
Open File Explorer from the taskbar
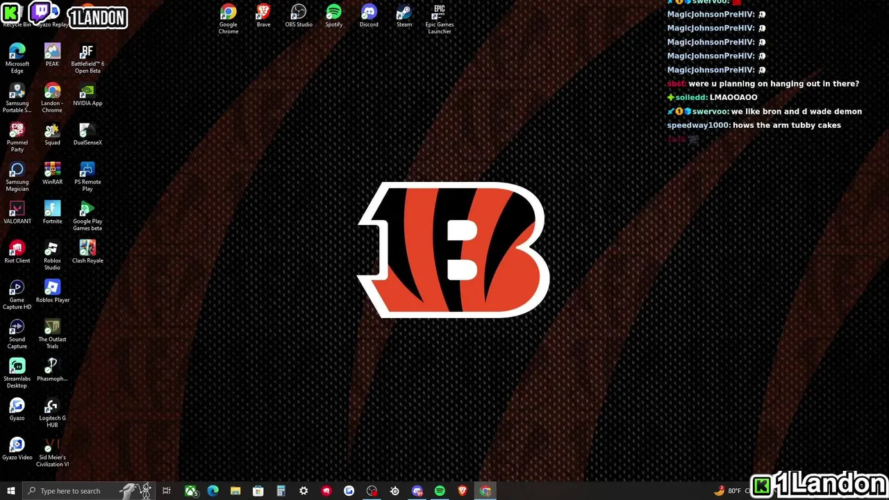pos(235,491)
